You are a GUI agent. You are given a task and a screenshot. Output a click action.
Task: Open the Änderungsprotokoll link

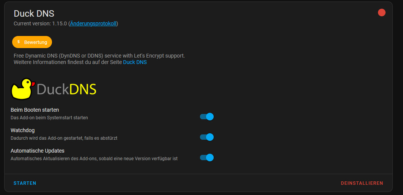(x=93, y=23)
